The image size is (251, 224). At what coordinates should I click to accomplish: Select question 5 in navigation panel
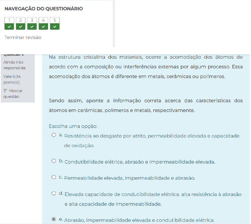click(55, 21)
